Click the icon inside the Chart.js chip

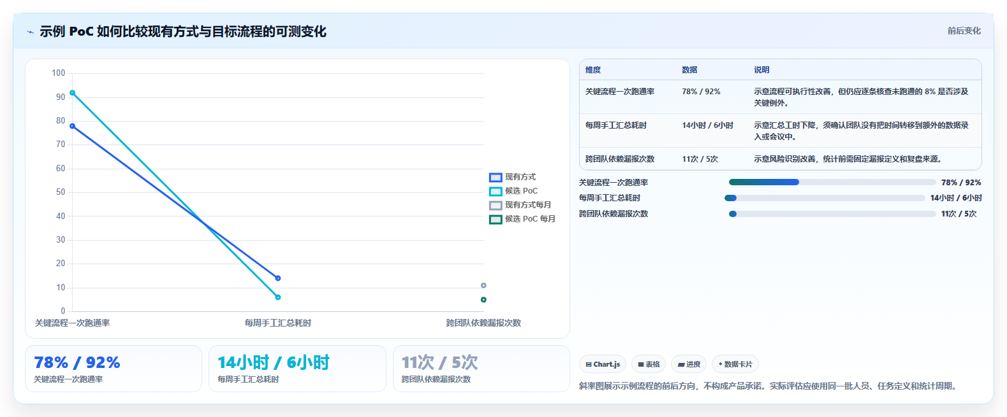tap(589, 365)
